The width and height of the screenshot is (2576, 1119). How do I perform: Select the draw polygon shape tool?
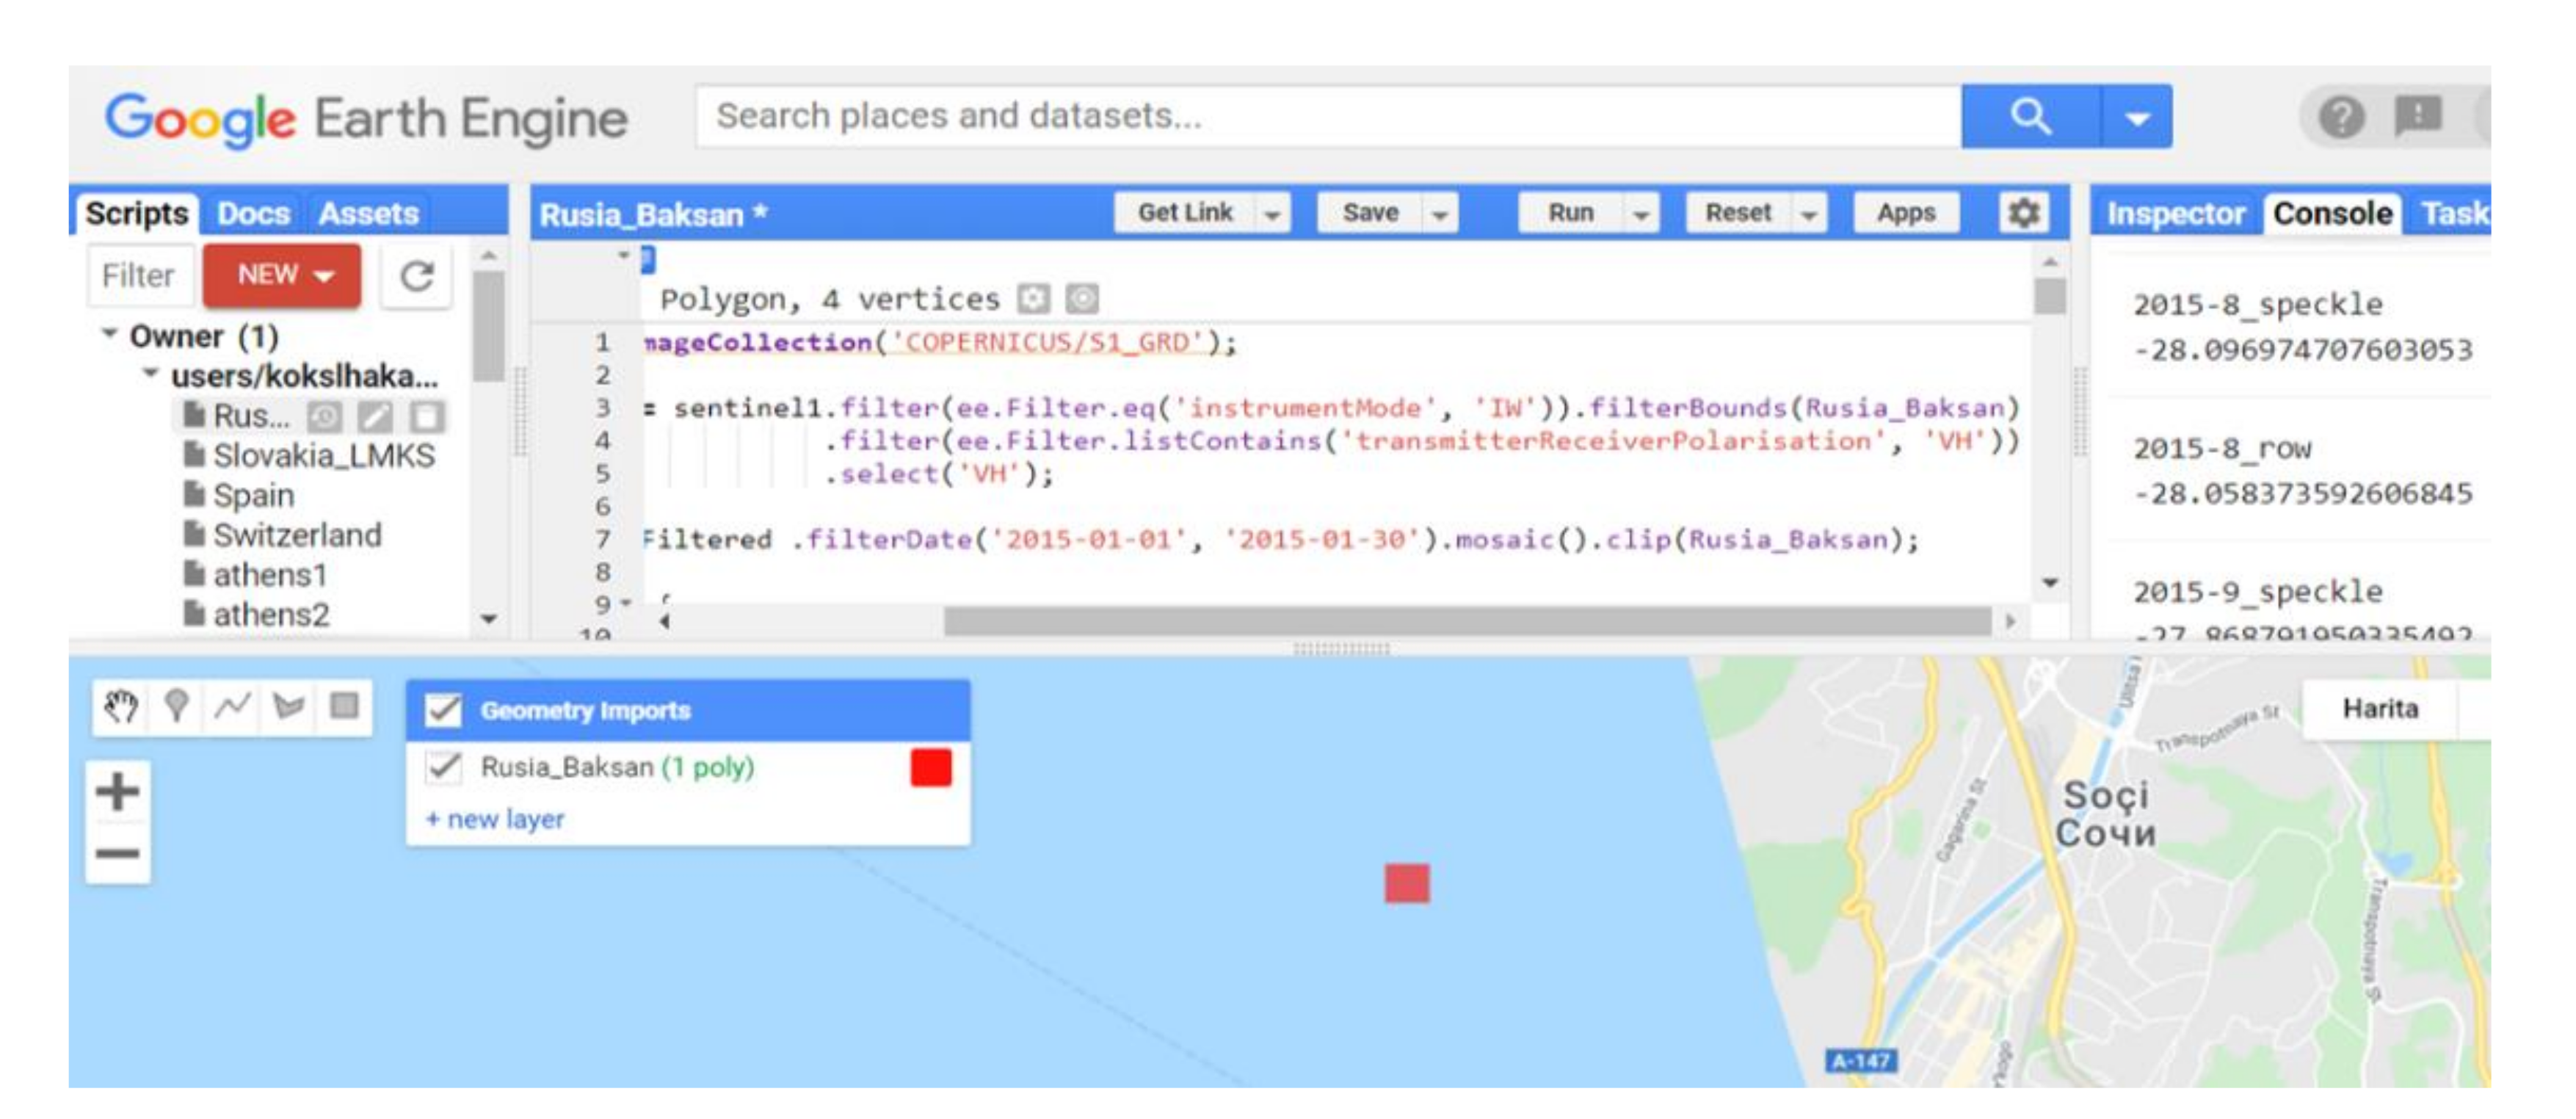289,707
